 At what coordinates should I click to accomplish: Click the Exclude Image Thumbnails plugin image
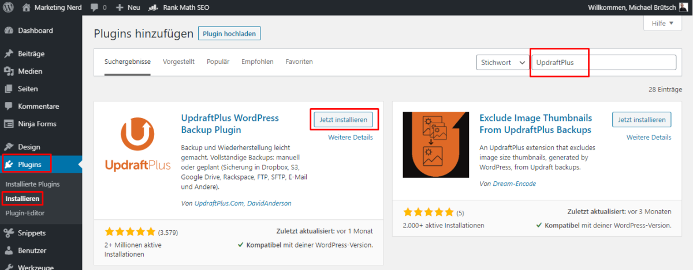tap(436, 144)
